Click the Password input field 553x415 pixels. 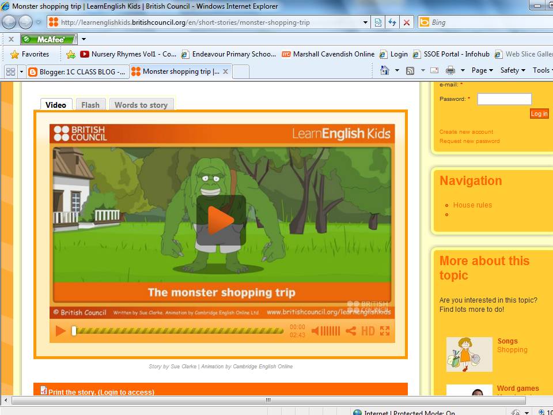505,99
